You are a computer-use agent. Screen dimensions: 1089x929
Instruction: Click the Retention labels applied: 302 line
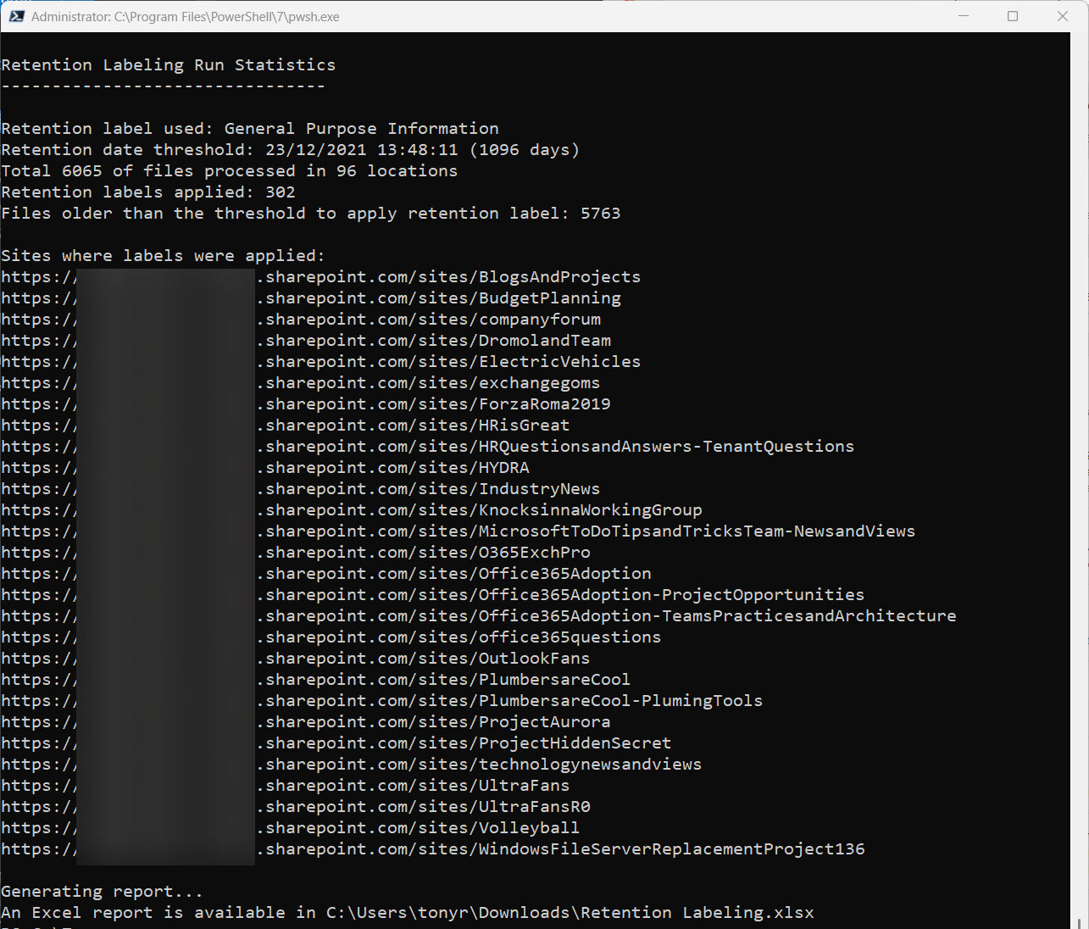(148, 192)
